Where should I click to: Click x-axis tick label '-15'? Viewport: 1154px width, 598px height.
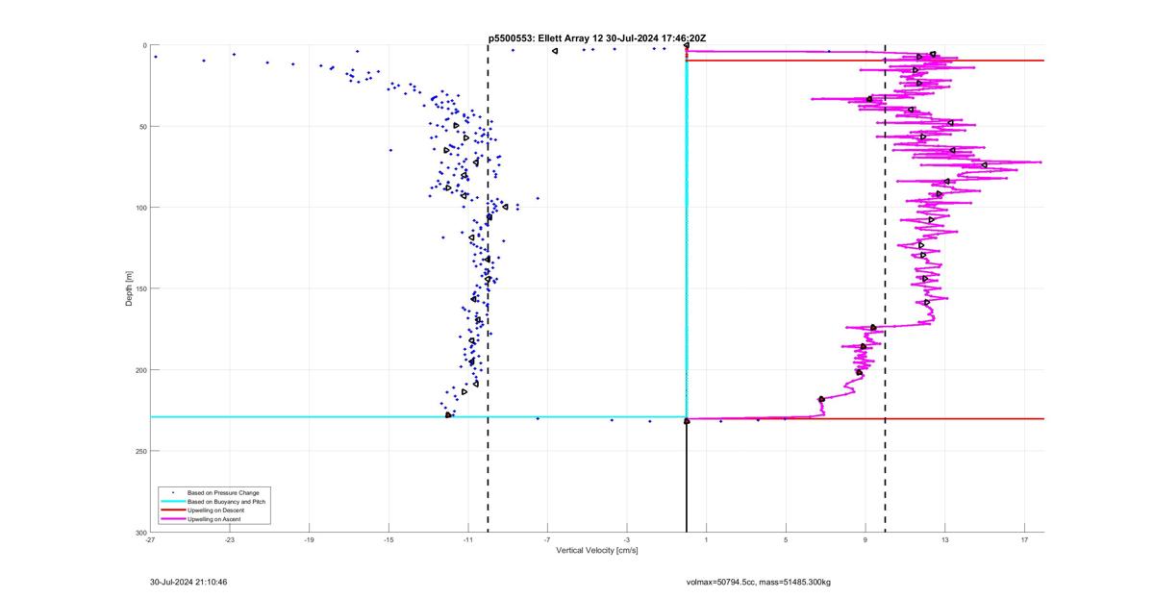(x=389, y=540)
